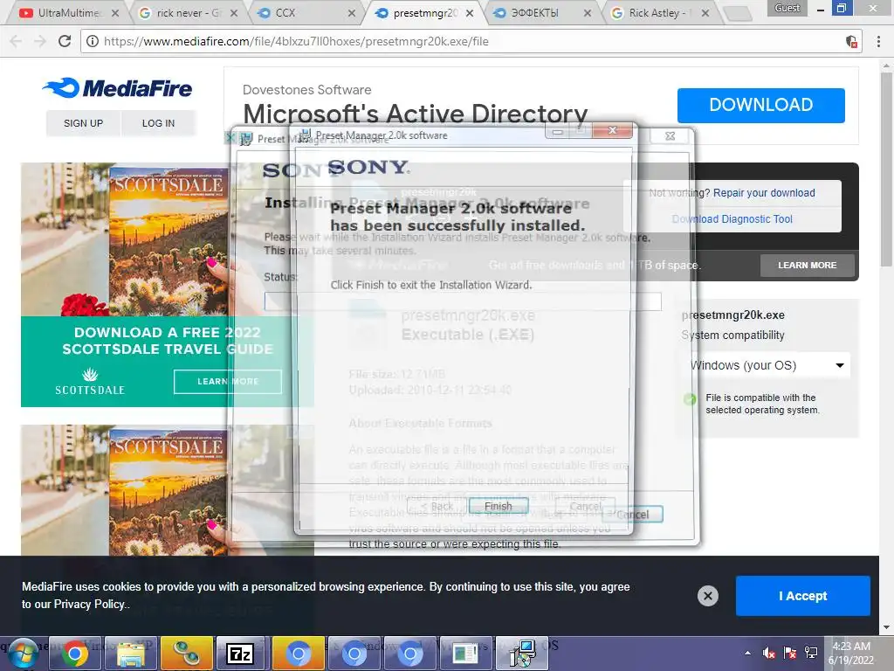Click the network tray icon
Image resolution: width=894 pixels, height=671 pixels.
click(811, 653)
